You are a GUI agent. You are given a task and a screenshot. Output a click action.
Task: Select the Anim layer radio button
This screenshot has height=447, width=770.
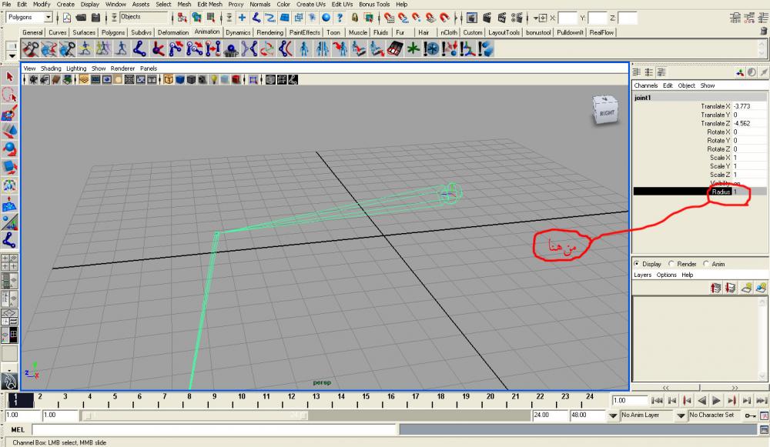tap(706, 263)
